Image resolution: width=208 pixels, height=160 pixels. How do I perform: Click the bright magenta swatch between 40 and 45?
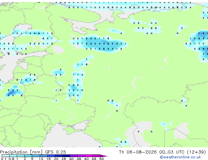tap(89, 156)
